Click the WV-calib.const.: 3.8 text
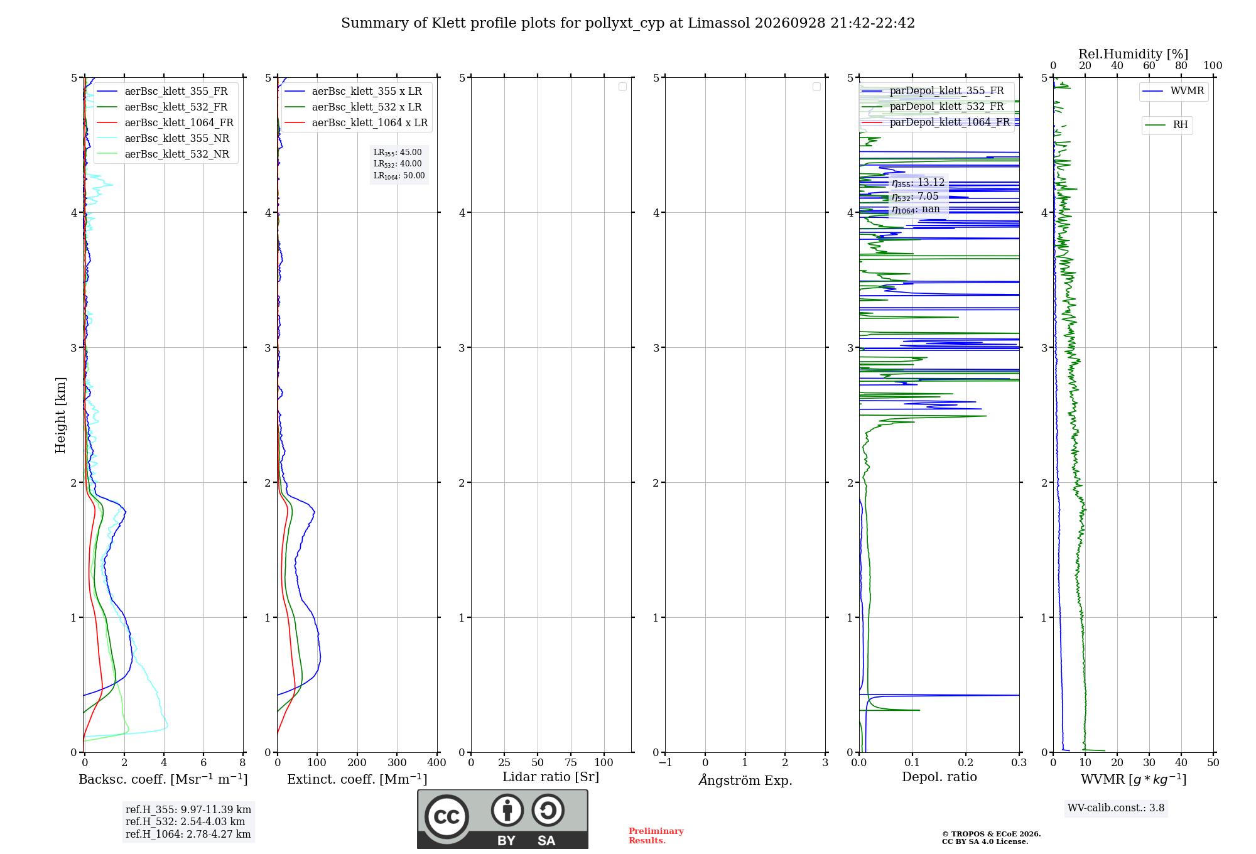The image size is (1256, 854). [x=1116, y=808]
